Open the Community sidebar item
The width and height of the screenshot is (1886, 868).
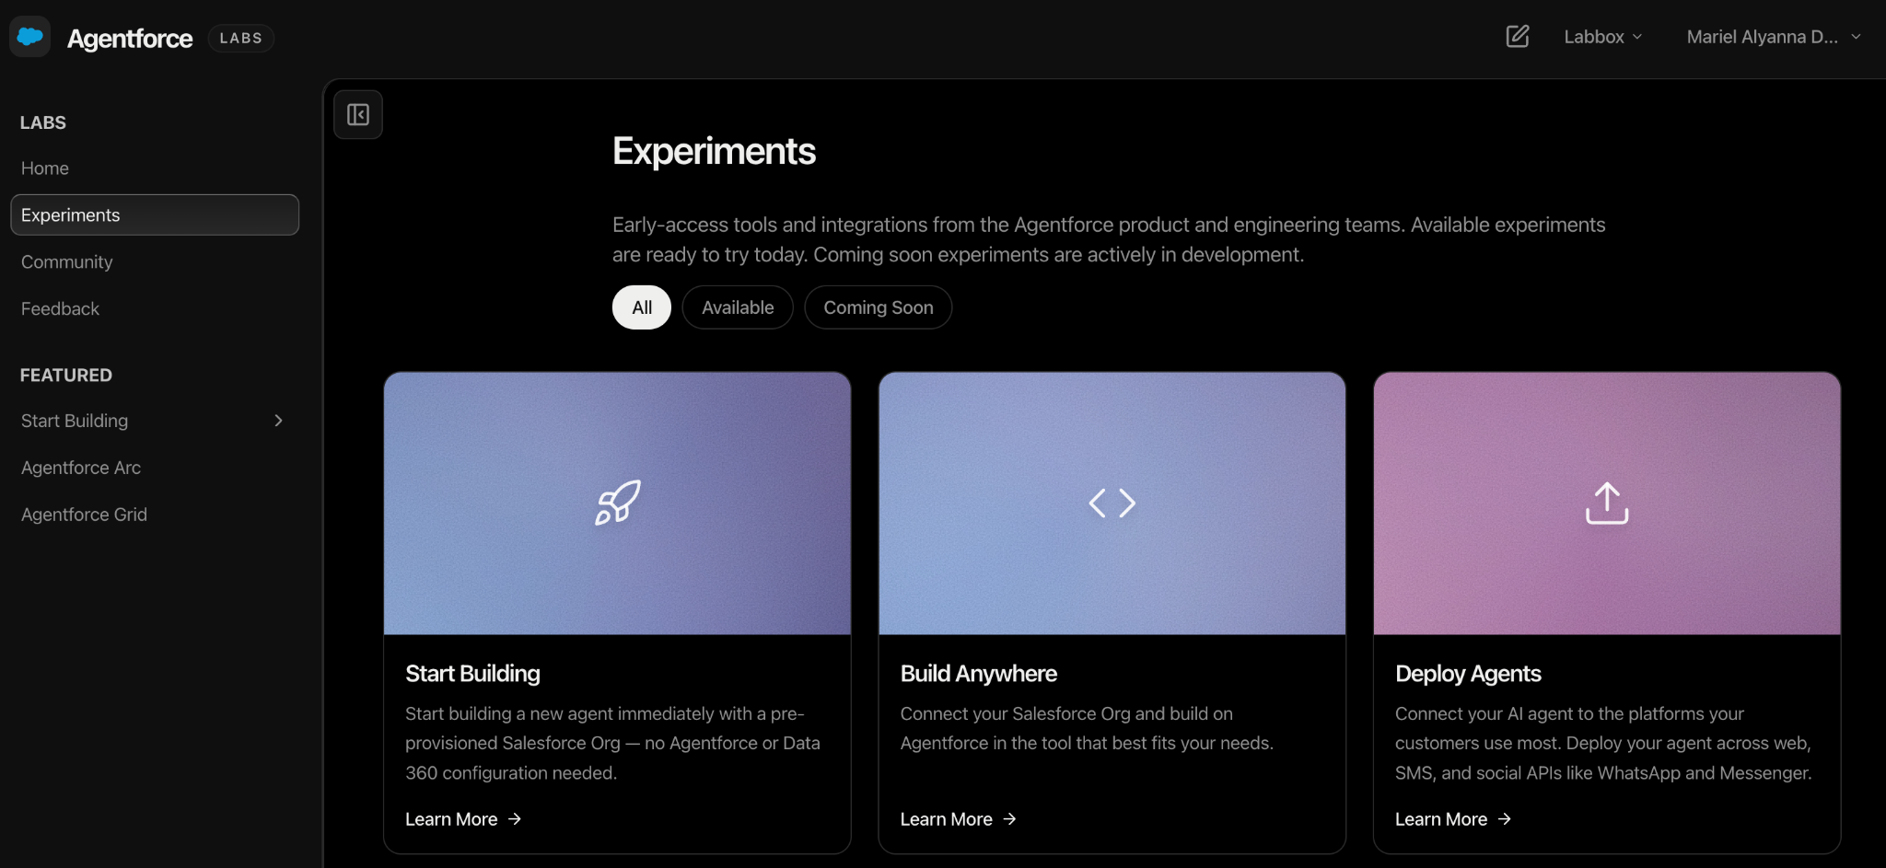pyautogui.click(x=67, y=262)
